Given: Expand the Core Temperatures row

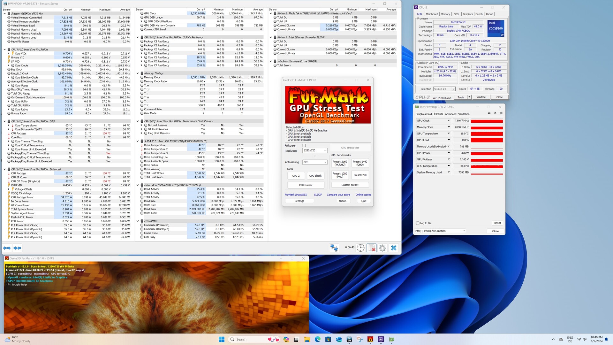Looking at the screenshot, I should pyautogui.click(x=9, y=125).
